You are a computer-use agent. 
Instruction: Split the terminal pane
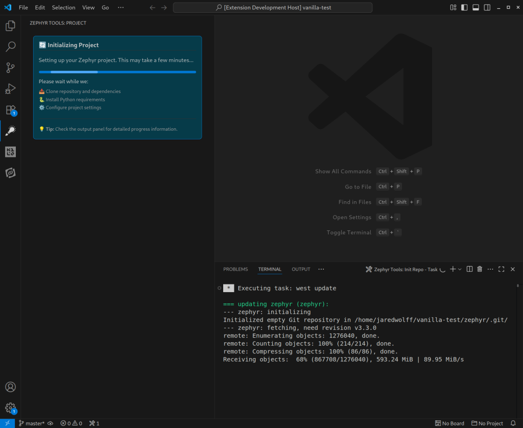pyautogui.click(x=469, y=269)
